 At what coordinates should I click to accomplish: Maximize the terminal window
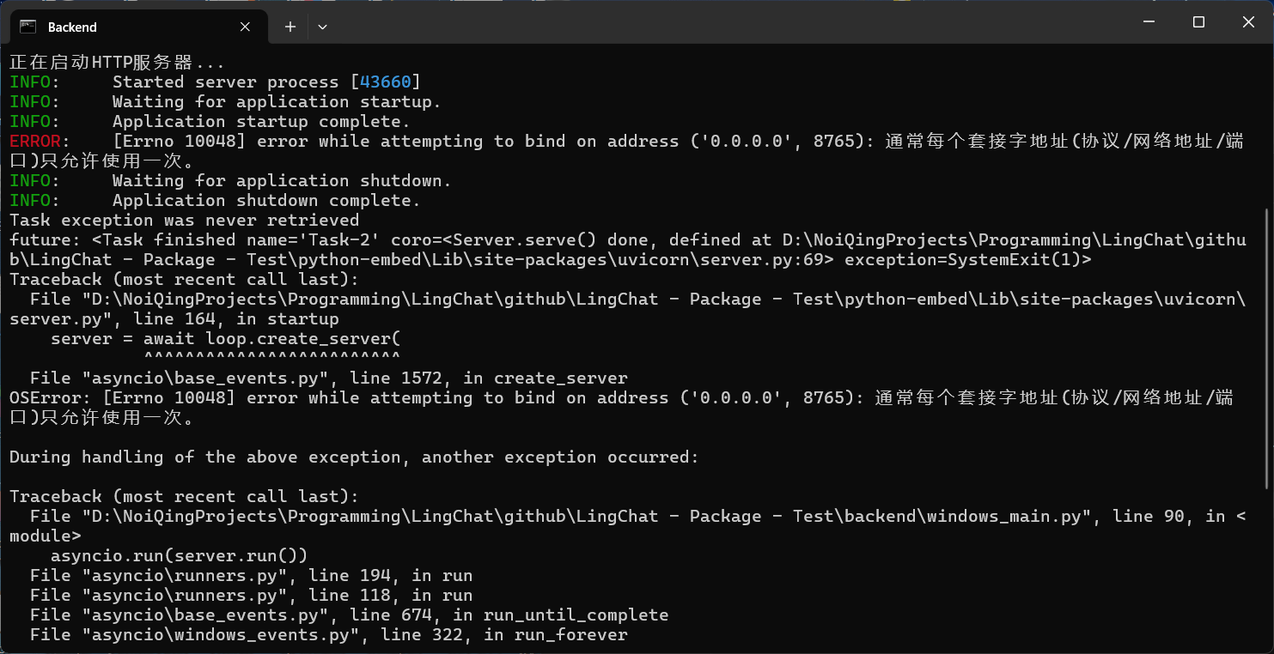point(1198,22)
